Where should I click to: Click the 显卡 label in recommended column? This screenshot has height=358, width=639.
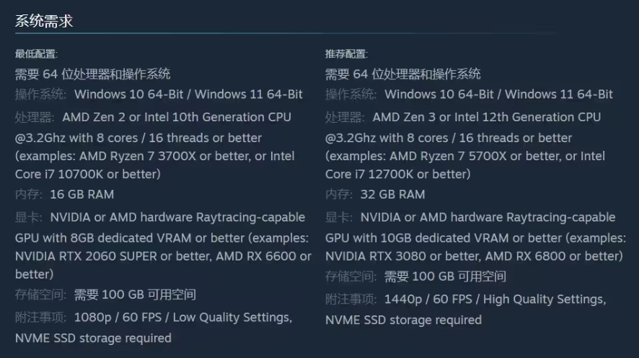[x=339, y=217]
